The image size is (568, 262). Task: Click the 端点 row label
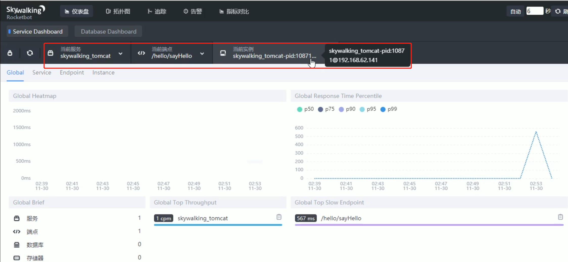tap(32, 232)
